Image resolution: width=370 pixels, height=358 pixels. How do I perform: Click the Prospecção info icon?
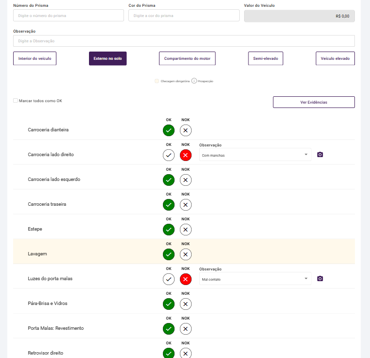point(194,81)
